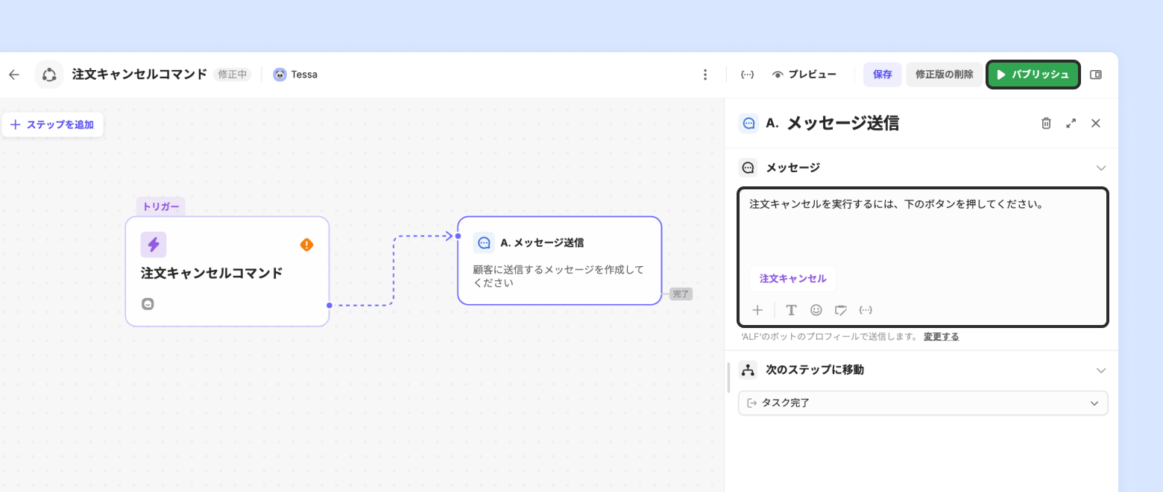Click ステップを追加 button
This screenshot has height=492, width=1163.
coord(52,124)
